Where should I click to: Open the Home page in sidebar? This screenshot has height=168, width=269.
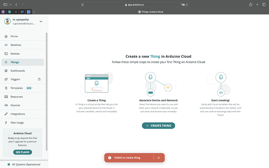(x=23, y=36)
